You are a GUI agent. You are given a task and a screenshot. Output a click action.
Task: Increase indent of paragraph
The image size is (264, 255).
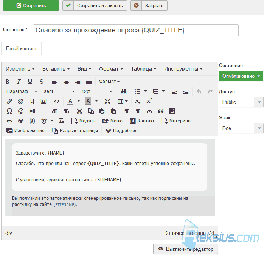186,91
